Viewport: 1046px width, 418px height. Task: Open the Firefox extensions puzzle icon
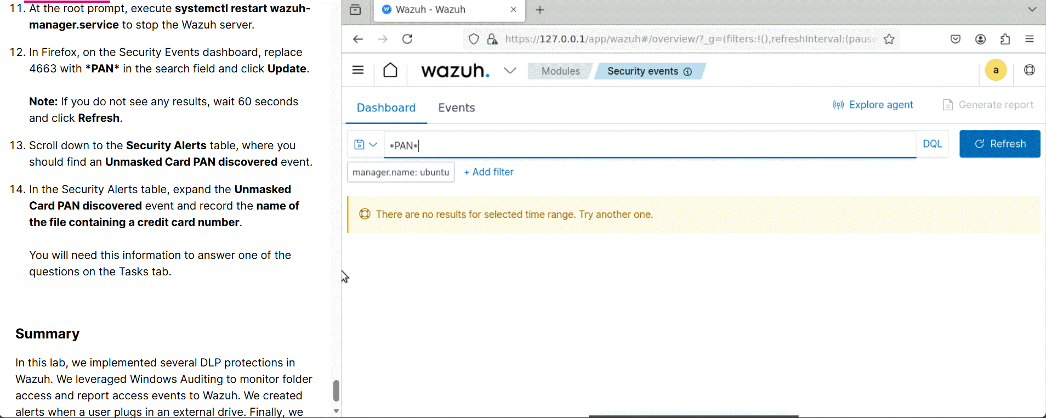(x=1005, y=39)
